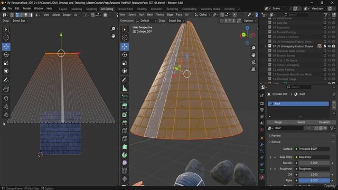
Task: Expand the Base Color sub-properties arrow
Action: [x=270, y=157]
